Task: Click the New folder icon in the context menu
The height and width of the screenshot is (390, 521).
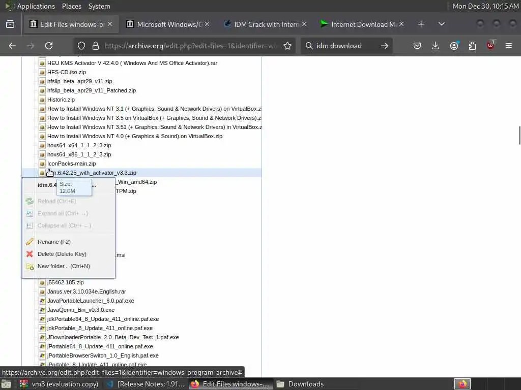Action: click(x=30, y=266)
